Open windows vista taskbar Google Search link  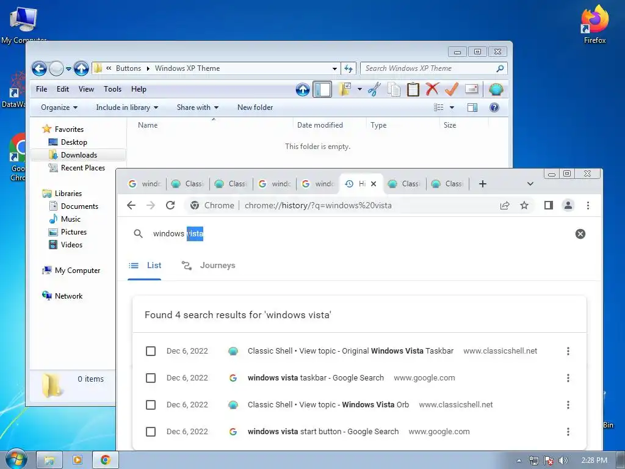coord(316,377)
